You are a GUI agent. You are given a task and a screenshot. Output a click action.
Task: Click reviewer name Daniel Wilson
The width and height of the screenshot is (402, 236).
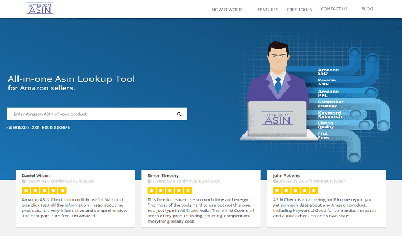pyautogui.click(x=36, y=175)
